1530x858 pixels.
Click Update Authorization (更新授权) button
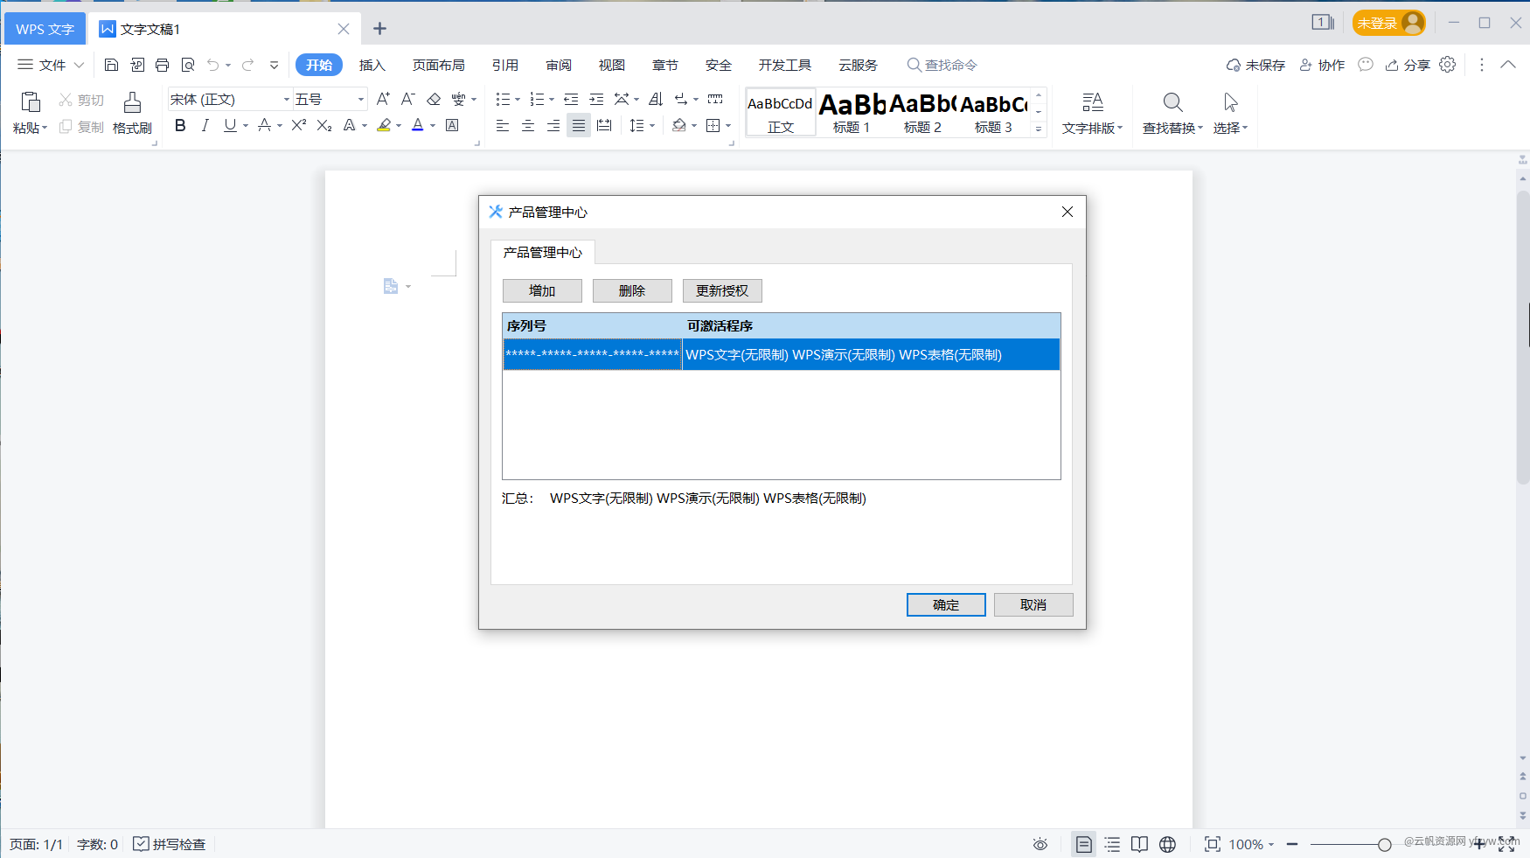722,290
